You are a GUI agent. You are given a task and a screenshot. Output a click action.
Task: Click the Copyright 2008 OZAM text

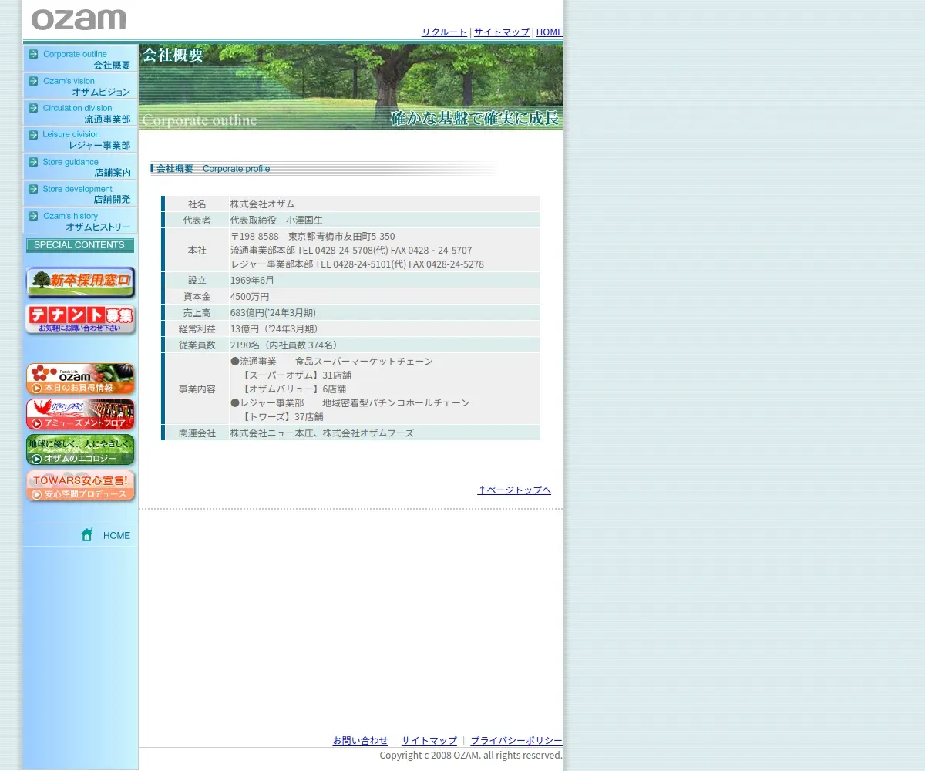[x=471, y=756]
